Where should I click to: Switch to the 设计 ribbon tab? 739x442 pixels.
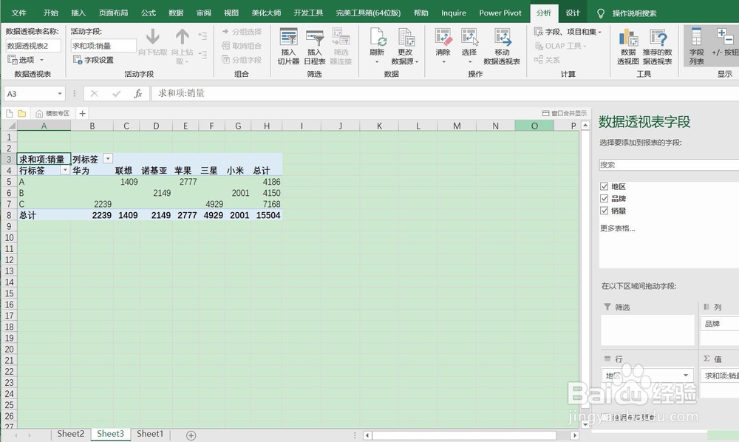[x=573, y=12]
